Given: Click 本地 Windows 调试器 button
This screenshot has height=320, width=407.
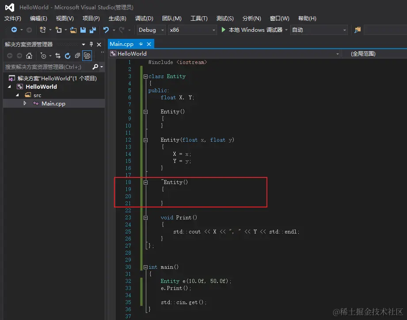Looking at the screenshot, I should pyautogui.click(x=256, y=30).
